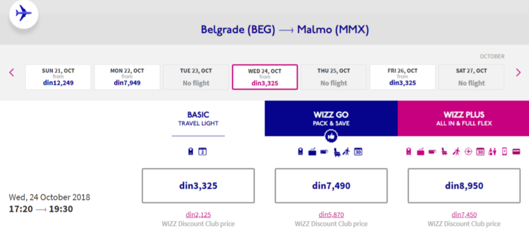The image size is (529, 238).
Task: Choose the din3,325 Basic fare
Action: pyautogui.click(x=198, y=186)
